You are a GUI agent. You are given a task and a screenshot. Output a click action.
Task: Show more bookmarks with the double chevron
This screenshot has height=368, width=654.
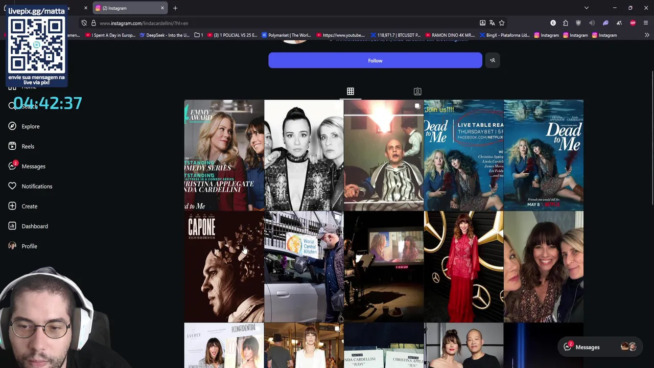coord(647,35)
